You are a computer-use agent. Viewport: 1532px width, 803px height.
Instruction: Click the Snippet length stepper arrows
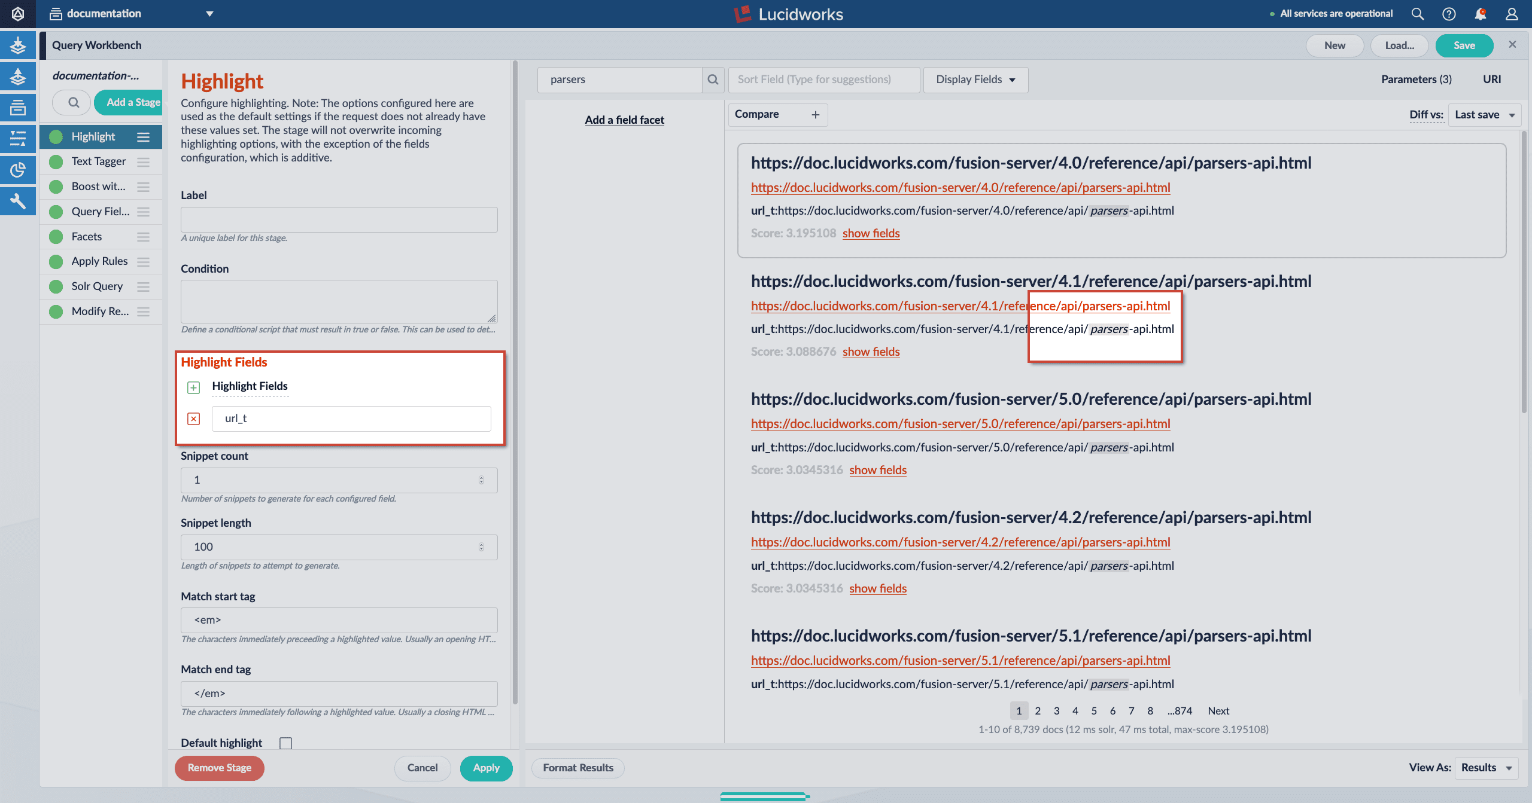coord(481,547)
